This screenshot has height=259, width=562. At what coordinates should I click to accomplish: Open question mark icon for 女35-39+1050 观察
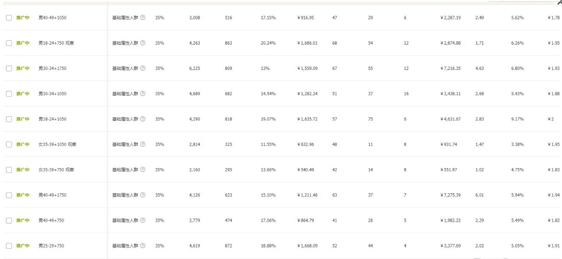pos(143,144)
